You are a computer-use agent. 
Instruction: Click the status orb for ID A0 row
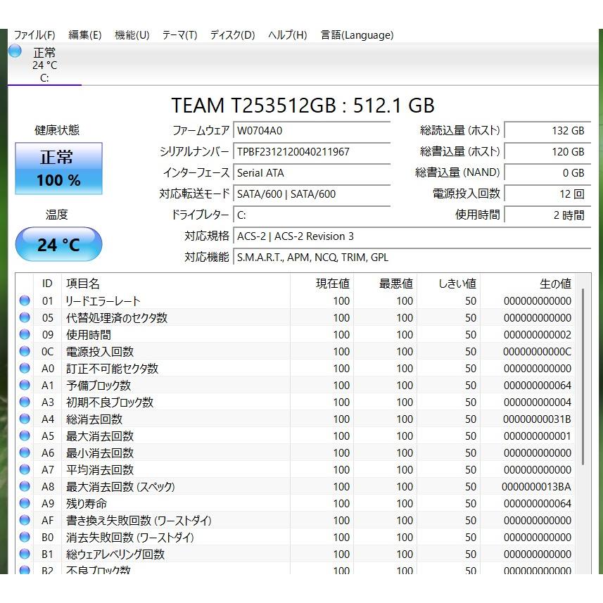coord(25,368)
